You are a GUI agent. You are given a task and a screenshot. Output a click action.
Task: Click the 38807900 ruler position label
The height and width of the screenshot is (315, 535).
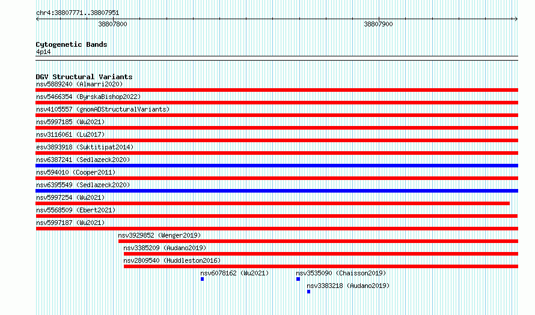[378, 24]
